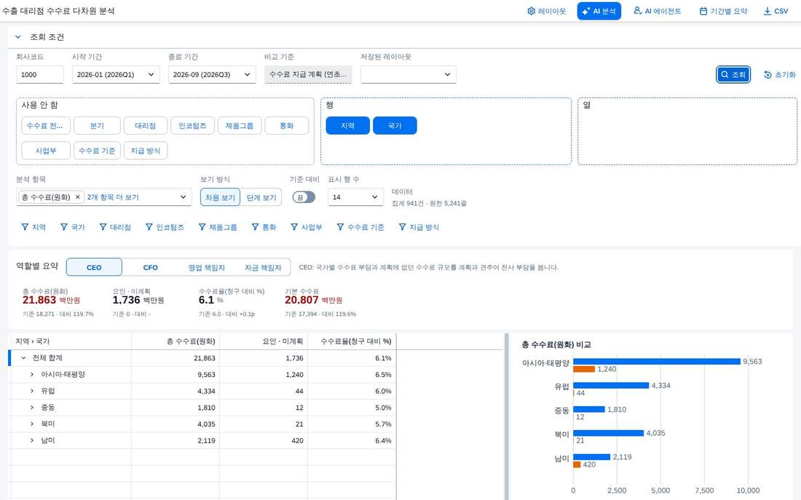The height and width of the screenshot is (500, 801).
Task: Open the 시작 기간 dropdown
Action: click(x=116, y=74)
